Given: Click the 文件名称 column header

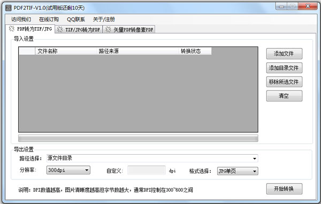Looking at the screenshot, I should pos(65,51).
